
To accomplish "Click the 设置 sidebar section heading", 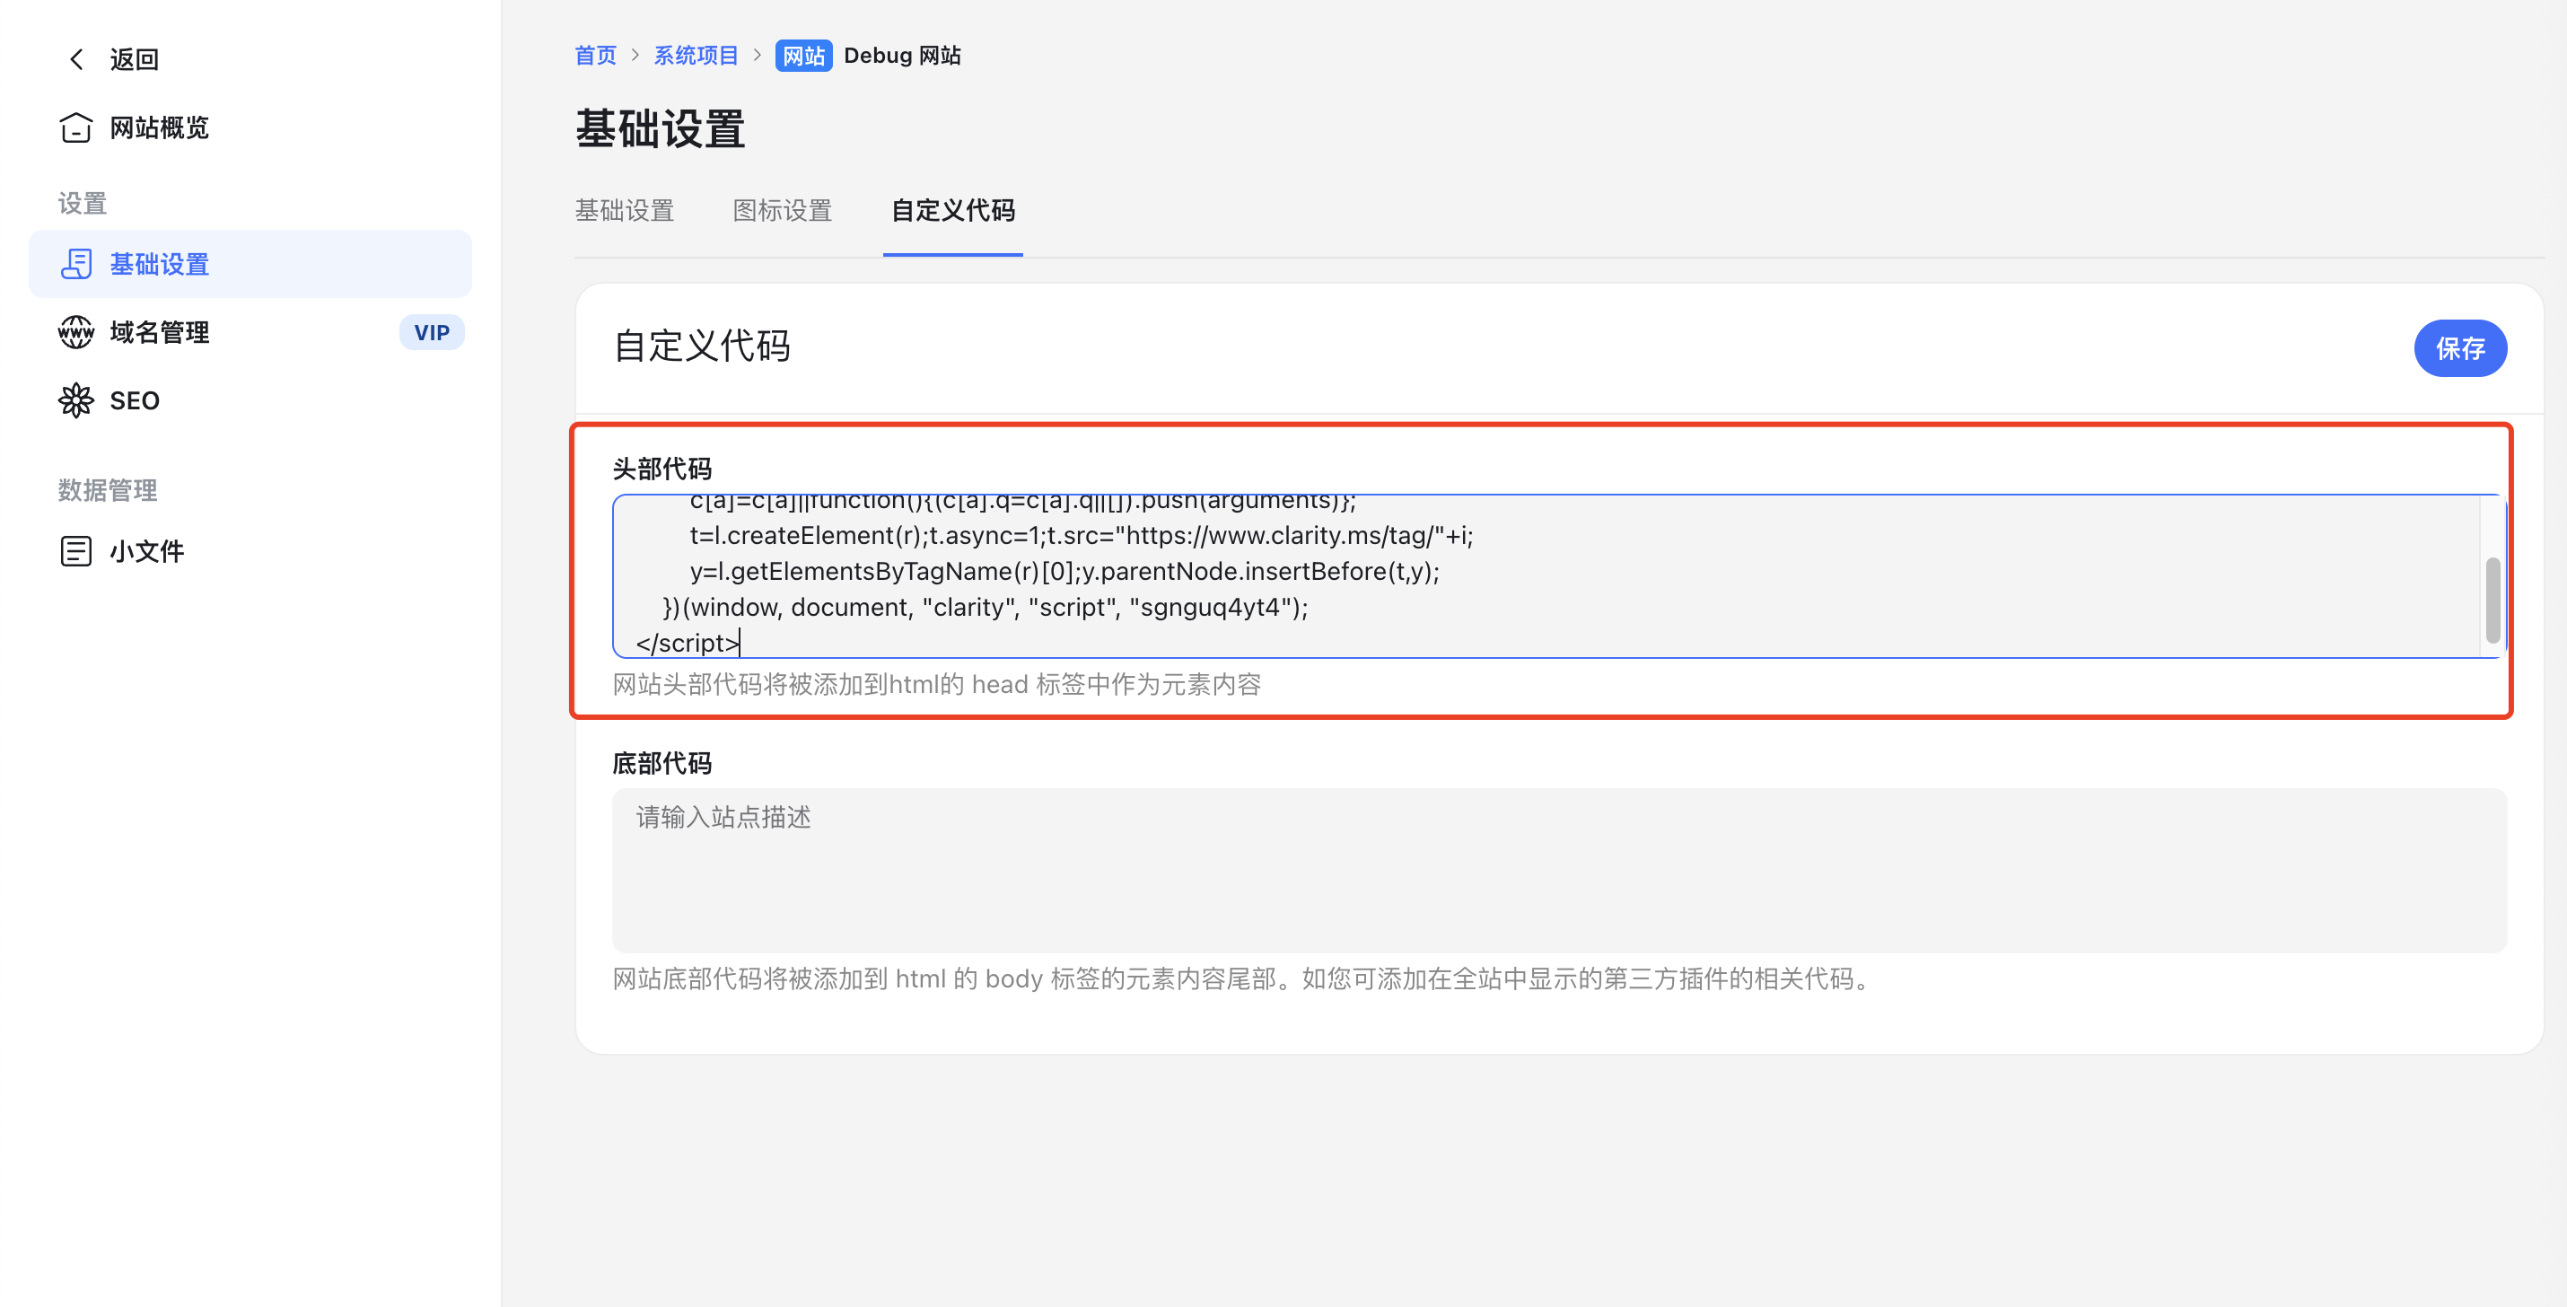I will pyautogui.click(x=83, y=204).
